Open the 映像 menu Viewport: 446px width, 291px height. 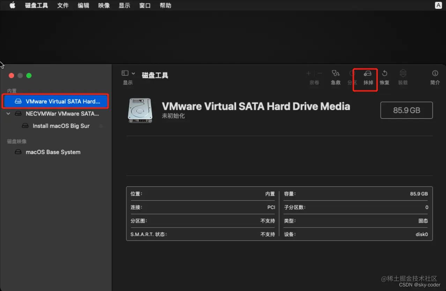coord(104,5)
